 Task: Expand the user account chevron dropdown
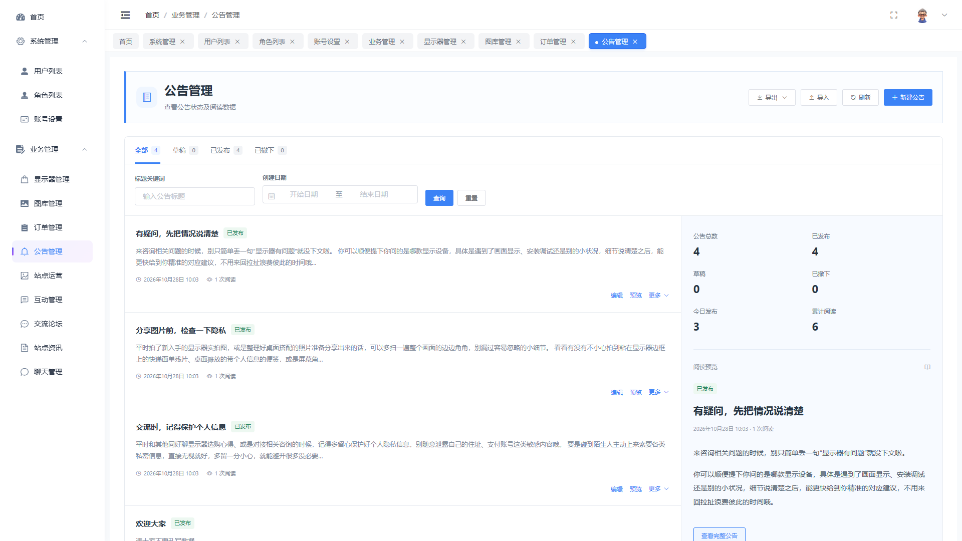(x=944, y=15)
